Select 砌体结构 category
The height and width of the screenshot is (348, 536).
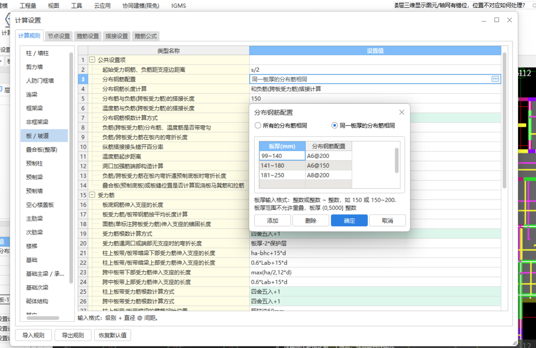pyautogui.click(x=45, y=301)
